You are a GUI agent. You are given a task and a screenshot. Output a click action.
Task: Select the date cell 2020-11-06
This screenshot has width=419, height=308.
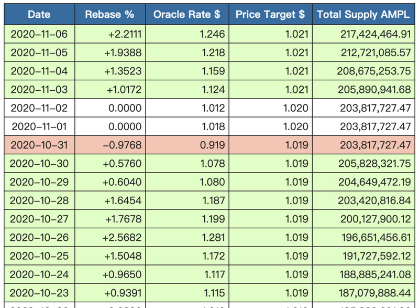(x=39, y=34)
